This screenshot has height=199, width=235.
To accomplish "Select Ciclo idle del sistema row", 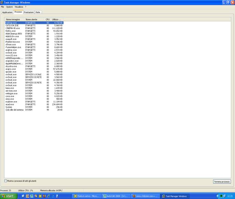I will pyautogui.click(x=34, y=110).
